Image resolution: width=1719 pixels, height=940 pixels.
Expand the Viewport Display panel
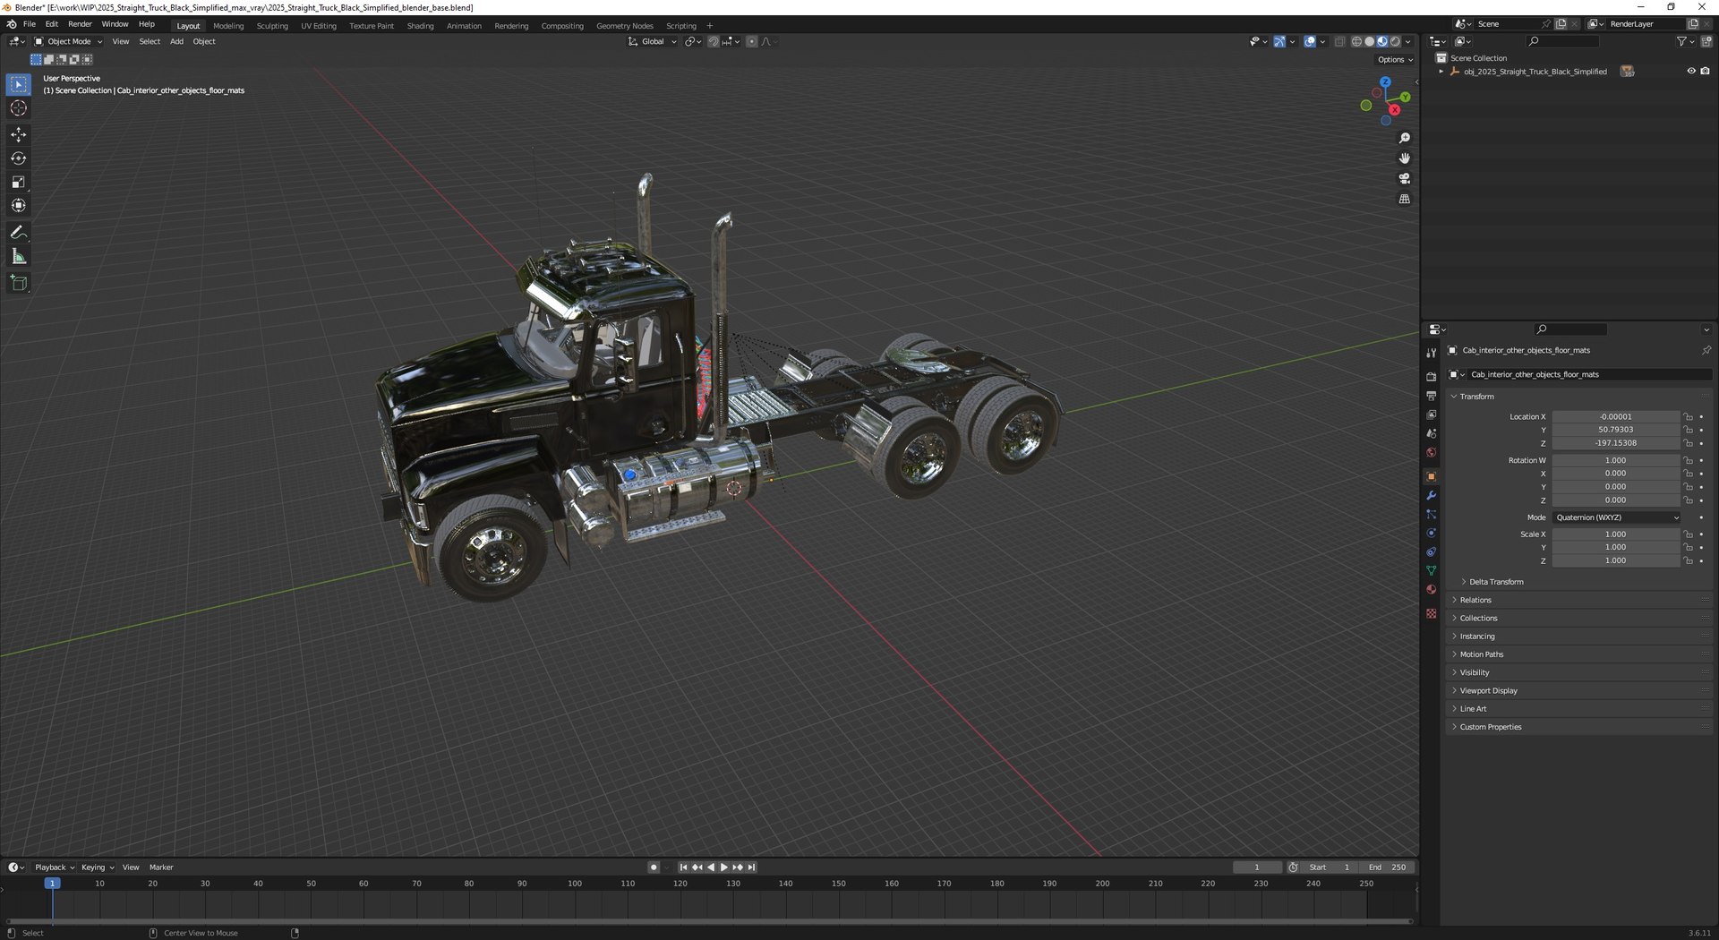point(1488,691)
